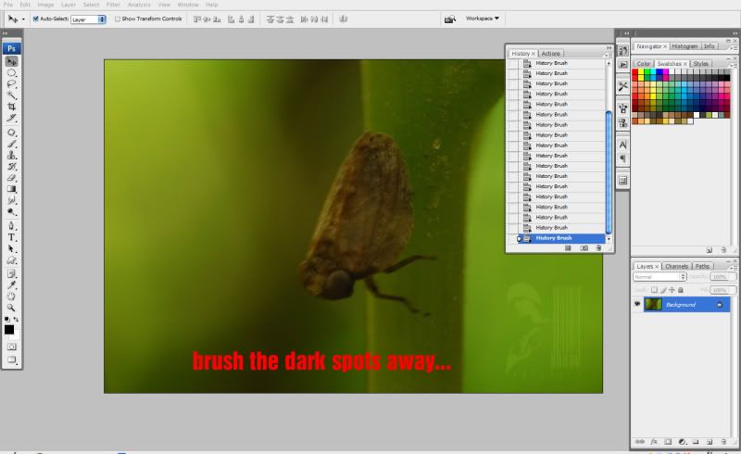Switch to the Styles tab

(x=701, y=63)
